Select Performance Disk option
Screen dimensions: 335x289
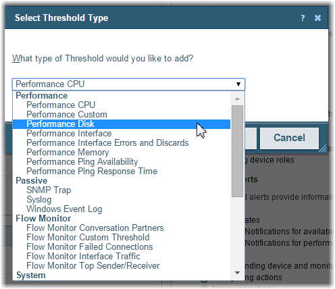coord(122,124)
